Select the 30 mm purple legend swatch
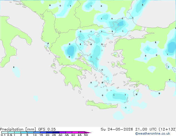The height and width of the screenshot is (136, 176). tap(62, 132)
